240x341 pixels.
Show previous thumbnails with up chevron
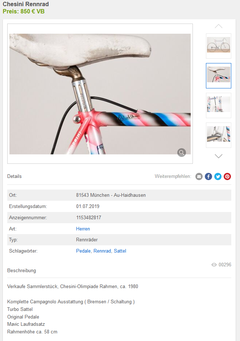(x=219, y=26)
